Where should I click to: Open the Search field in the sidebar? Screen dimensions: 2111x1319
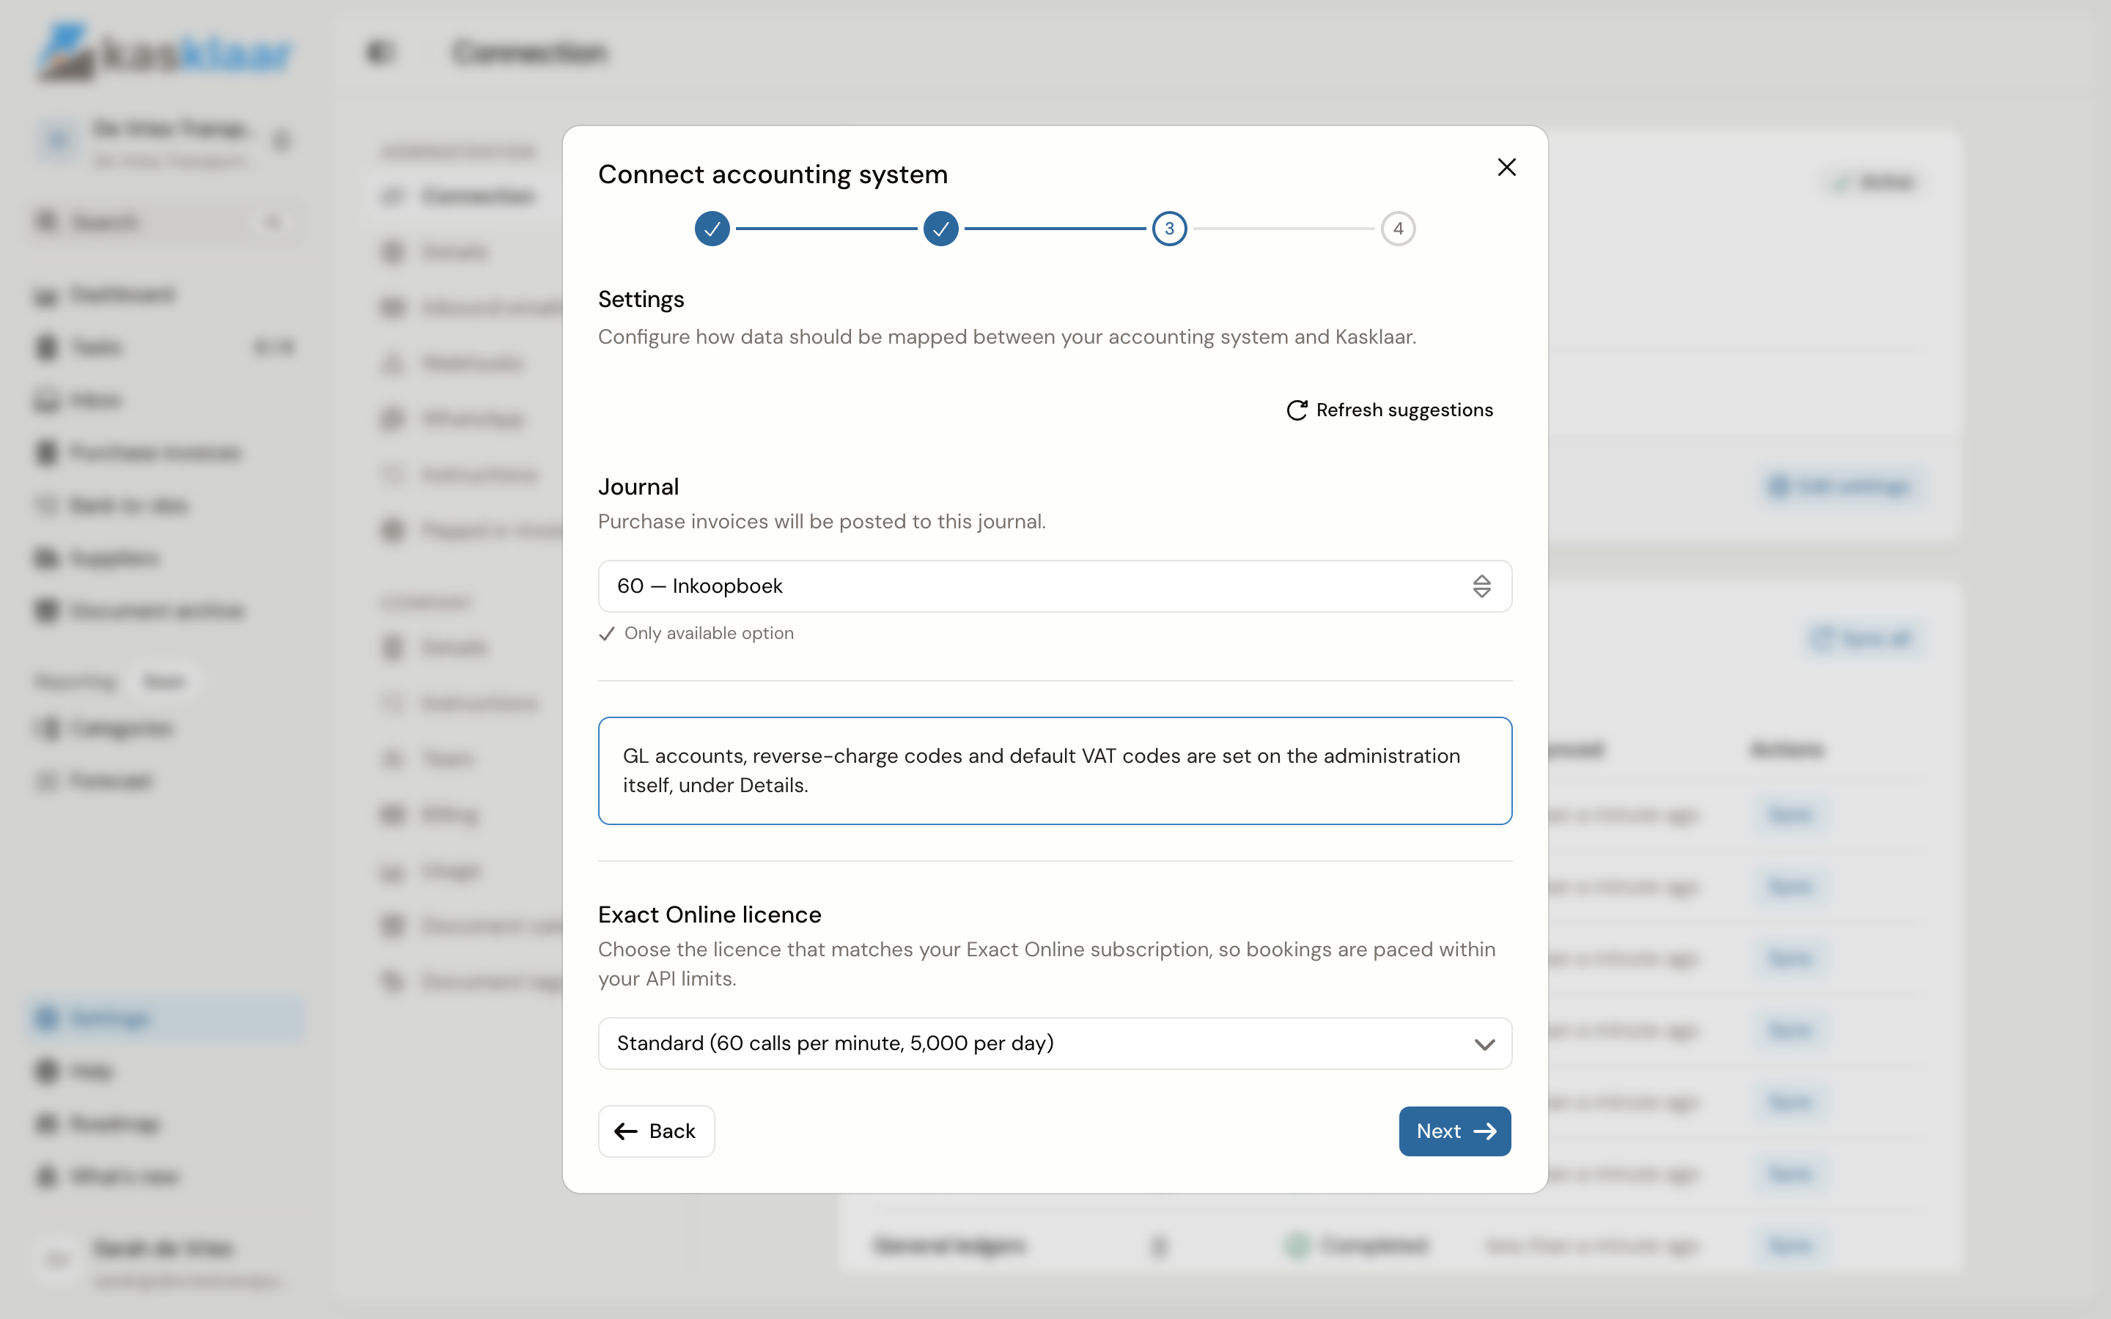tap(166, 223)
